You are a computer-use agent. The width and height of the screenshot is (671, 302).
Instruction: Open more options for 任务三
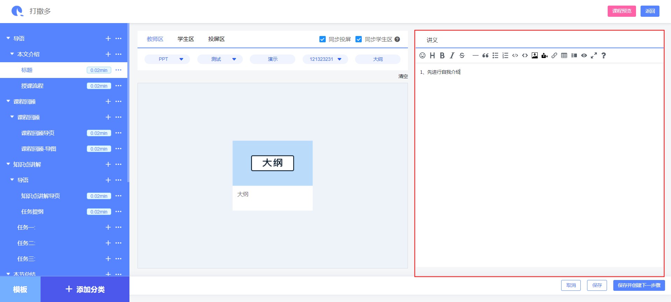tap(119, 259)
